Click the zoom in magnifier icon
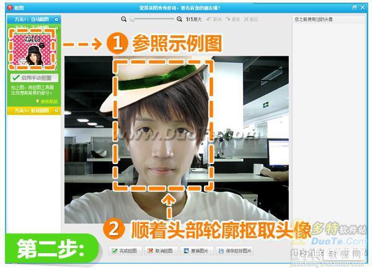Screen dimensions: 372x268 coord(179,19)
